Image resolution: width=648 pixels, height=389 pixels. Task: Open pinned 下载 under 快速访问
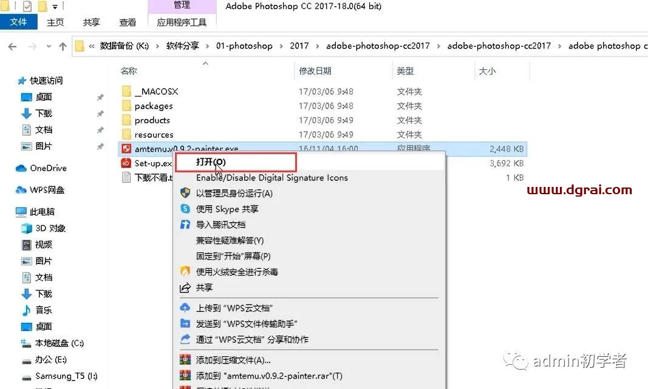click(43, 113)
